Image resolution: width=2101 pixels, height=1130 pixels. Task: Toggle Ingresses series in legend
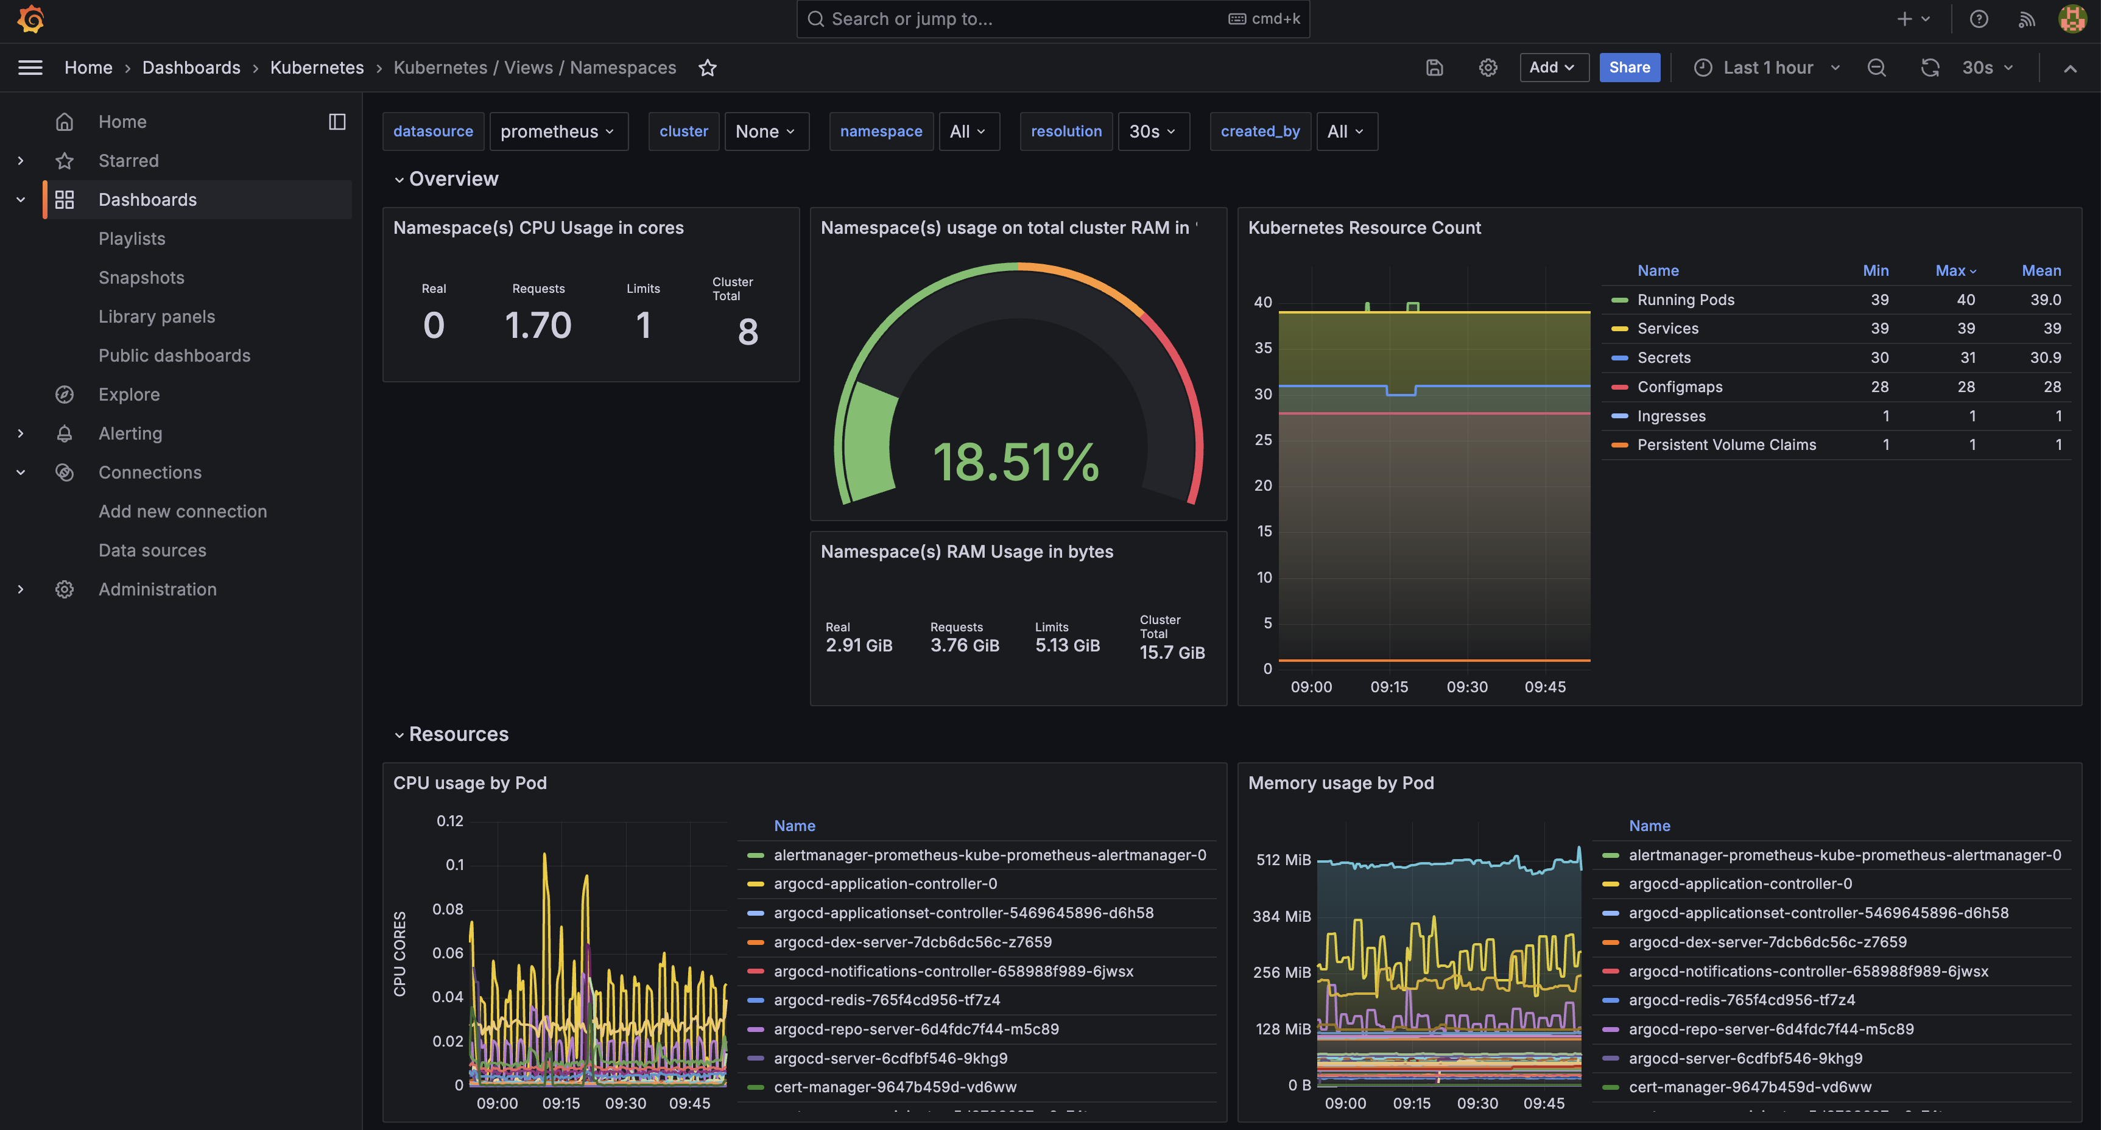click(1670, 416)
